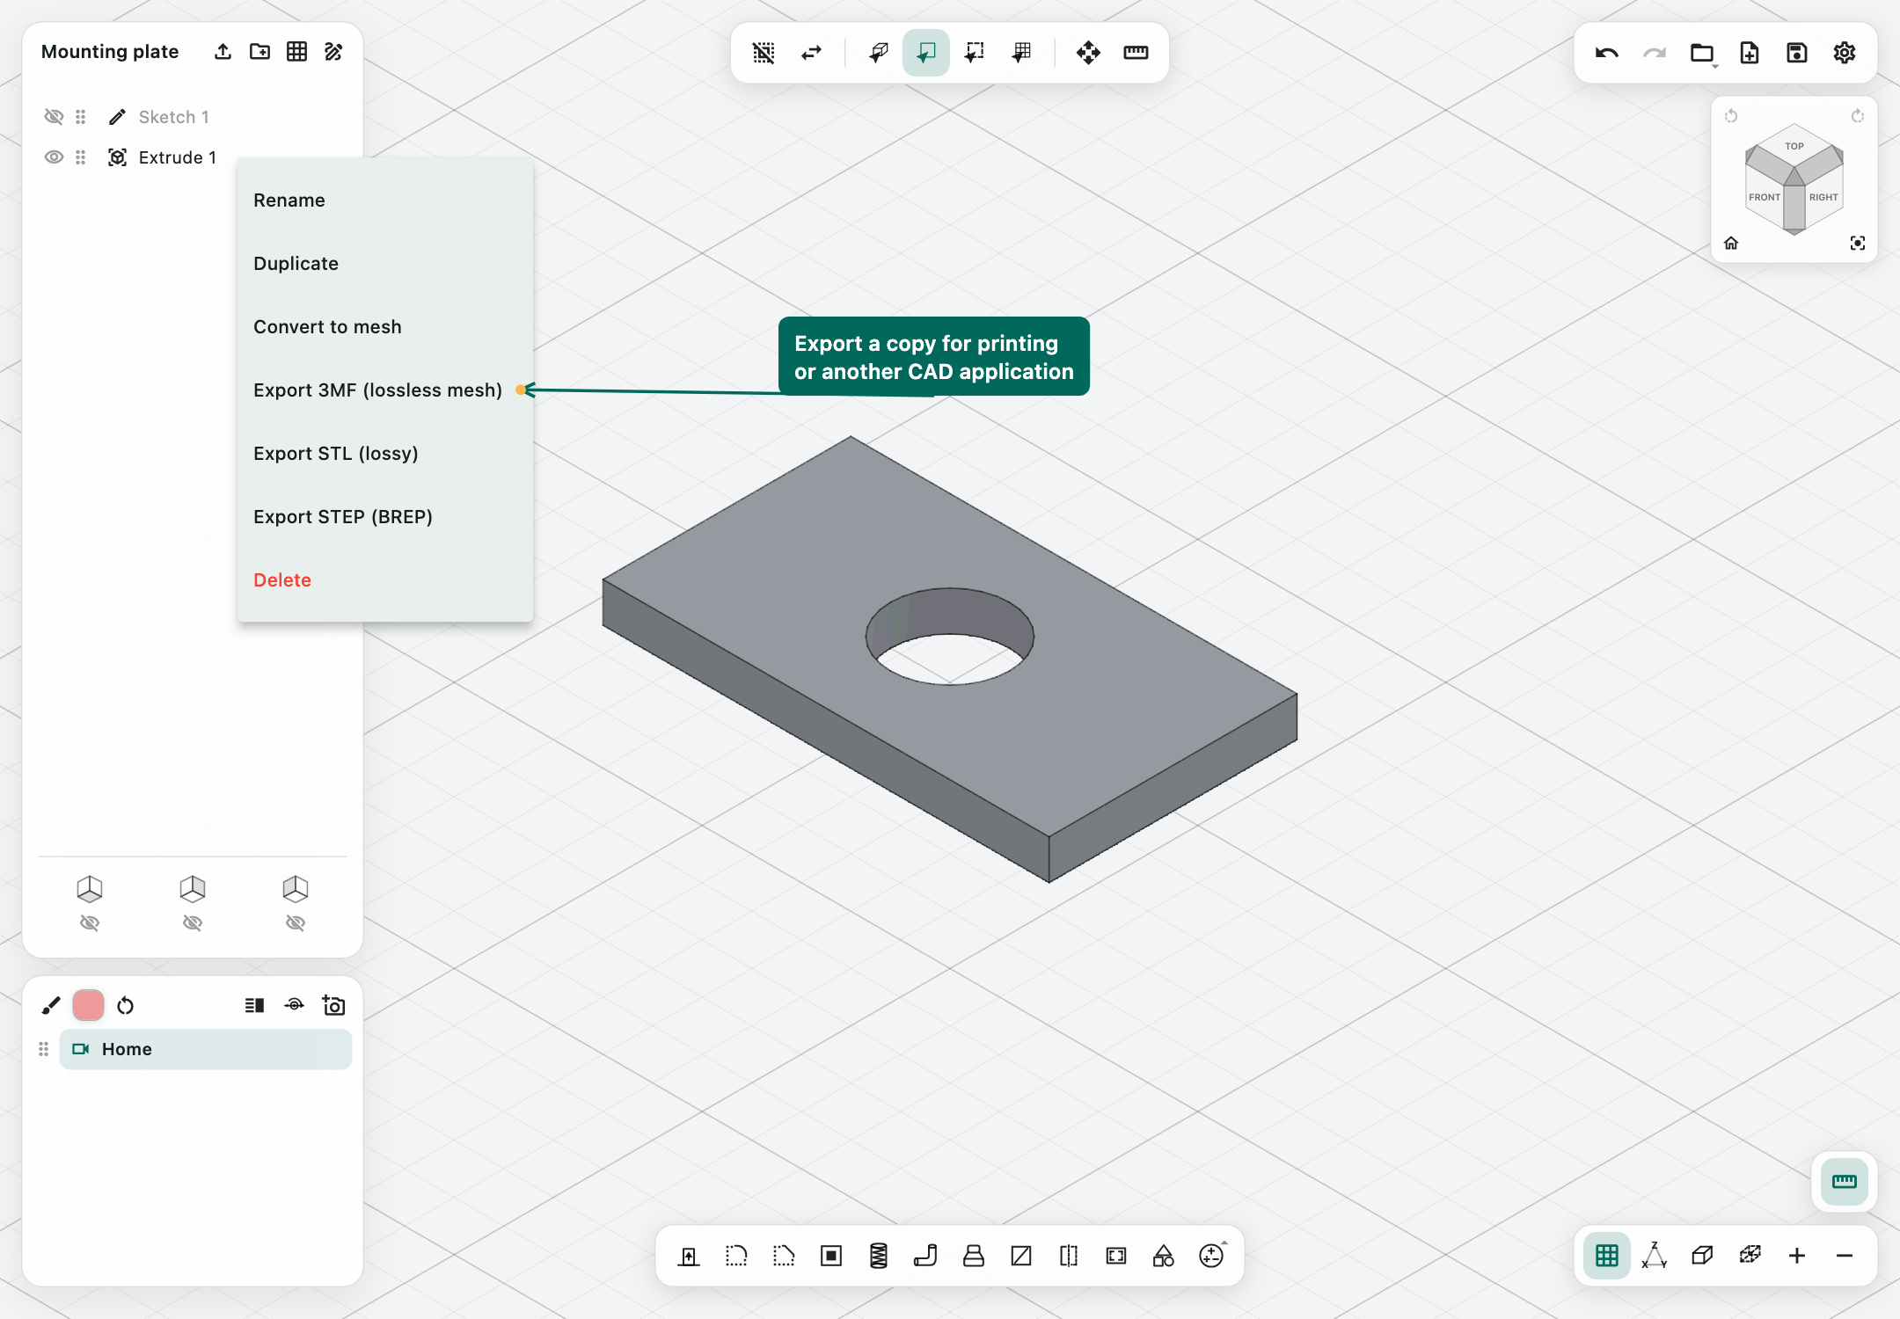This screenshot has height=1319, width=1900.
Task: Toggle the XYZ axes display
Action: (x=1655, y=1256)
